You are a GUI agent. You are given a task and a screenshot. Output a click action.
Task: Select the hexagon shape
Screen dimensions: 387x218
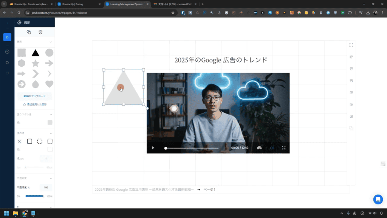pos(22,63)
